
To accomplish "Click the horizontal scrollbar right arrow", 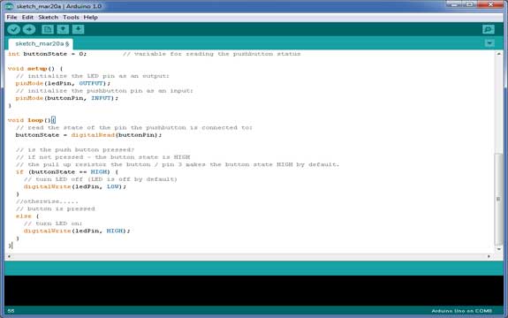I will coord(489,256).
